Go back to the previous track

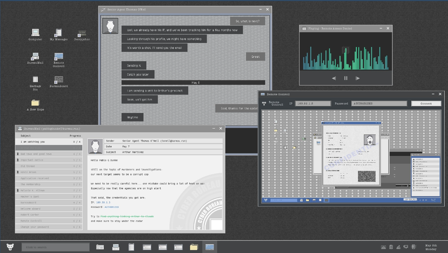334,78
